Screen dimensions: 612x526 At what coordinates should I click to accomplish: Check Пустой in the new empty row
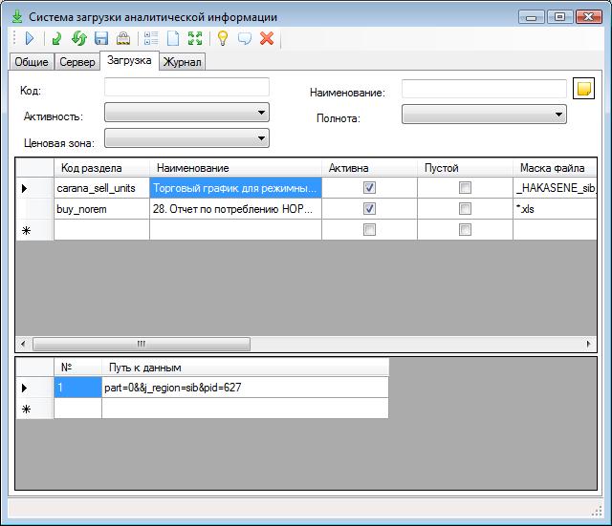point(465,229)
